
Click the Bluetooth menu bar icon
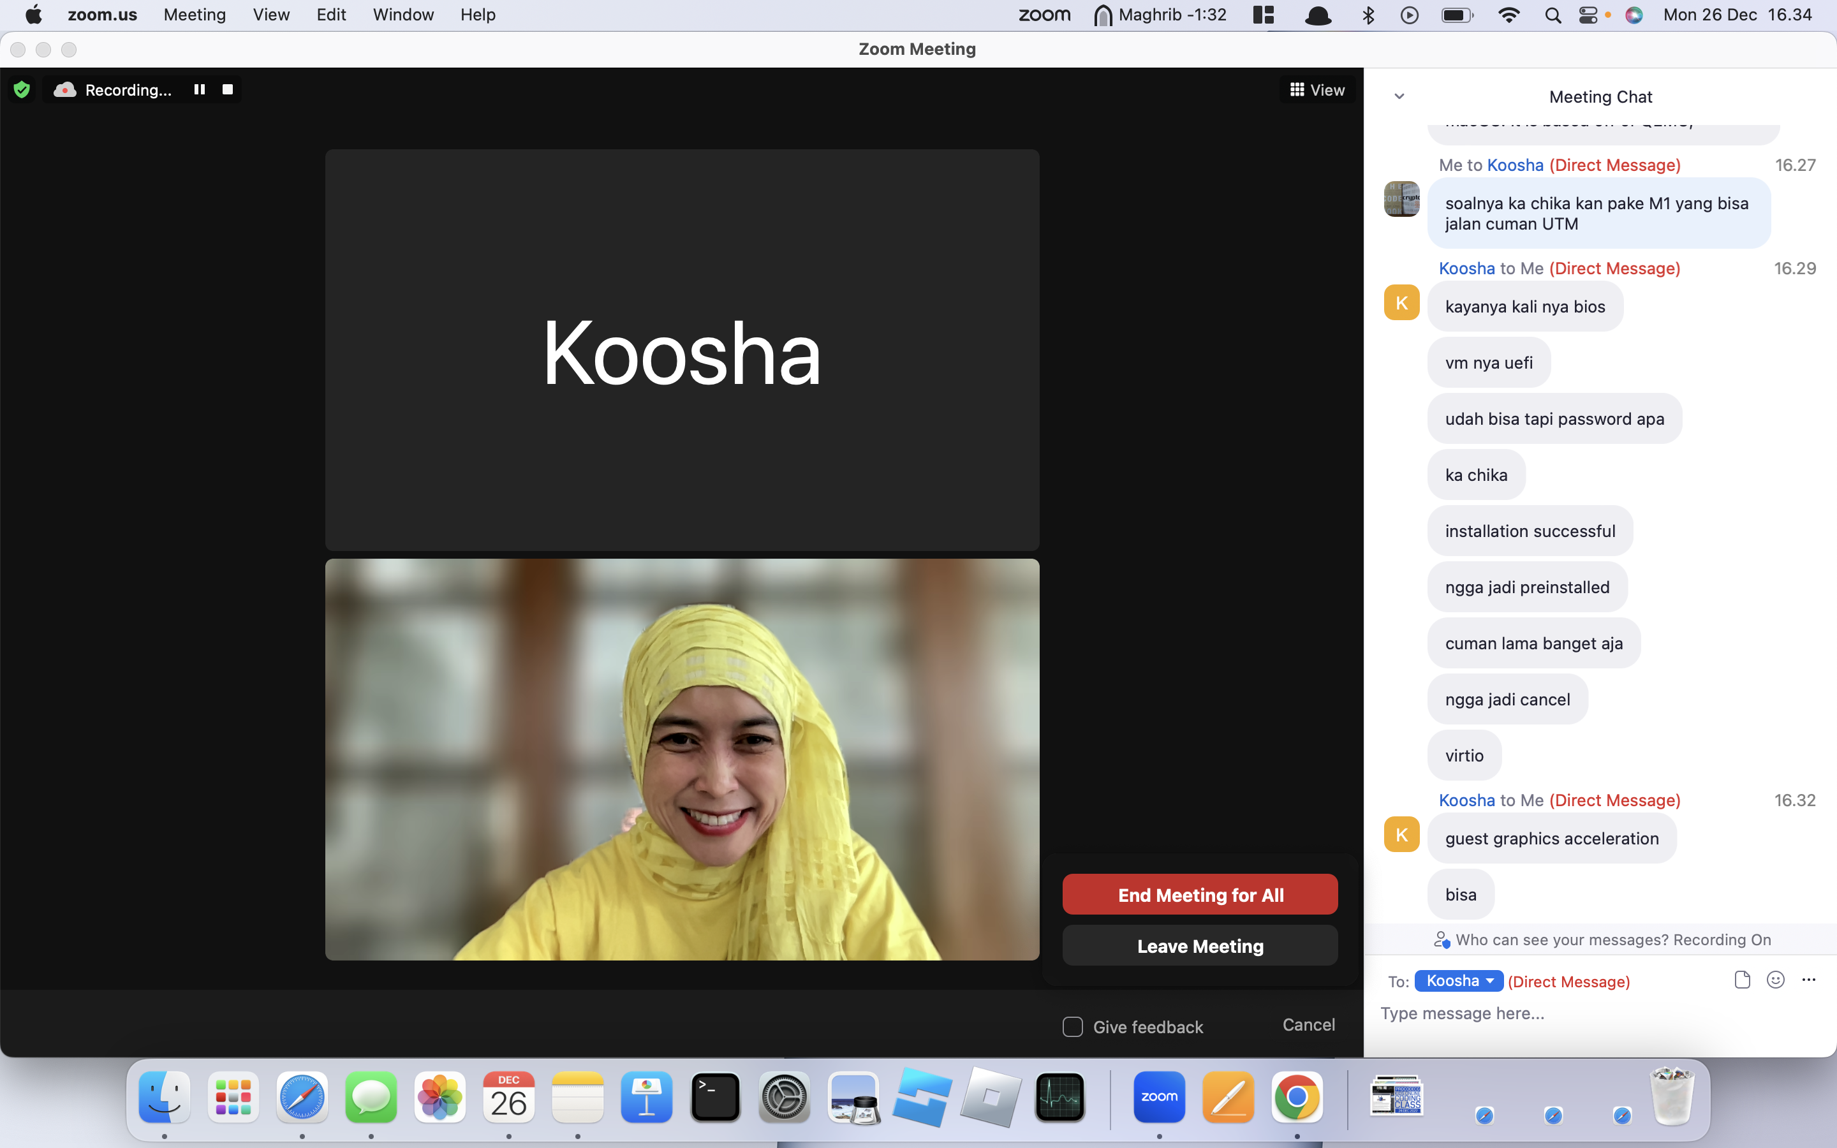[x=1368, y=15]
